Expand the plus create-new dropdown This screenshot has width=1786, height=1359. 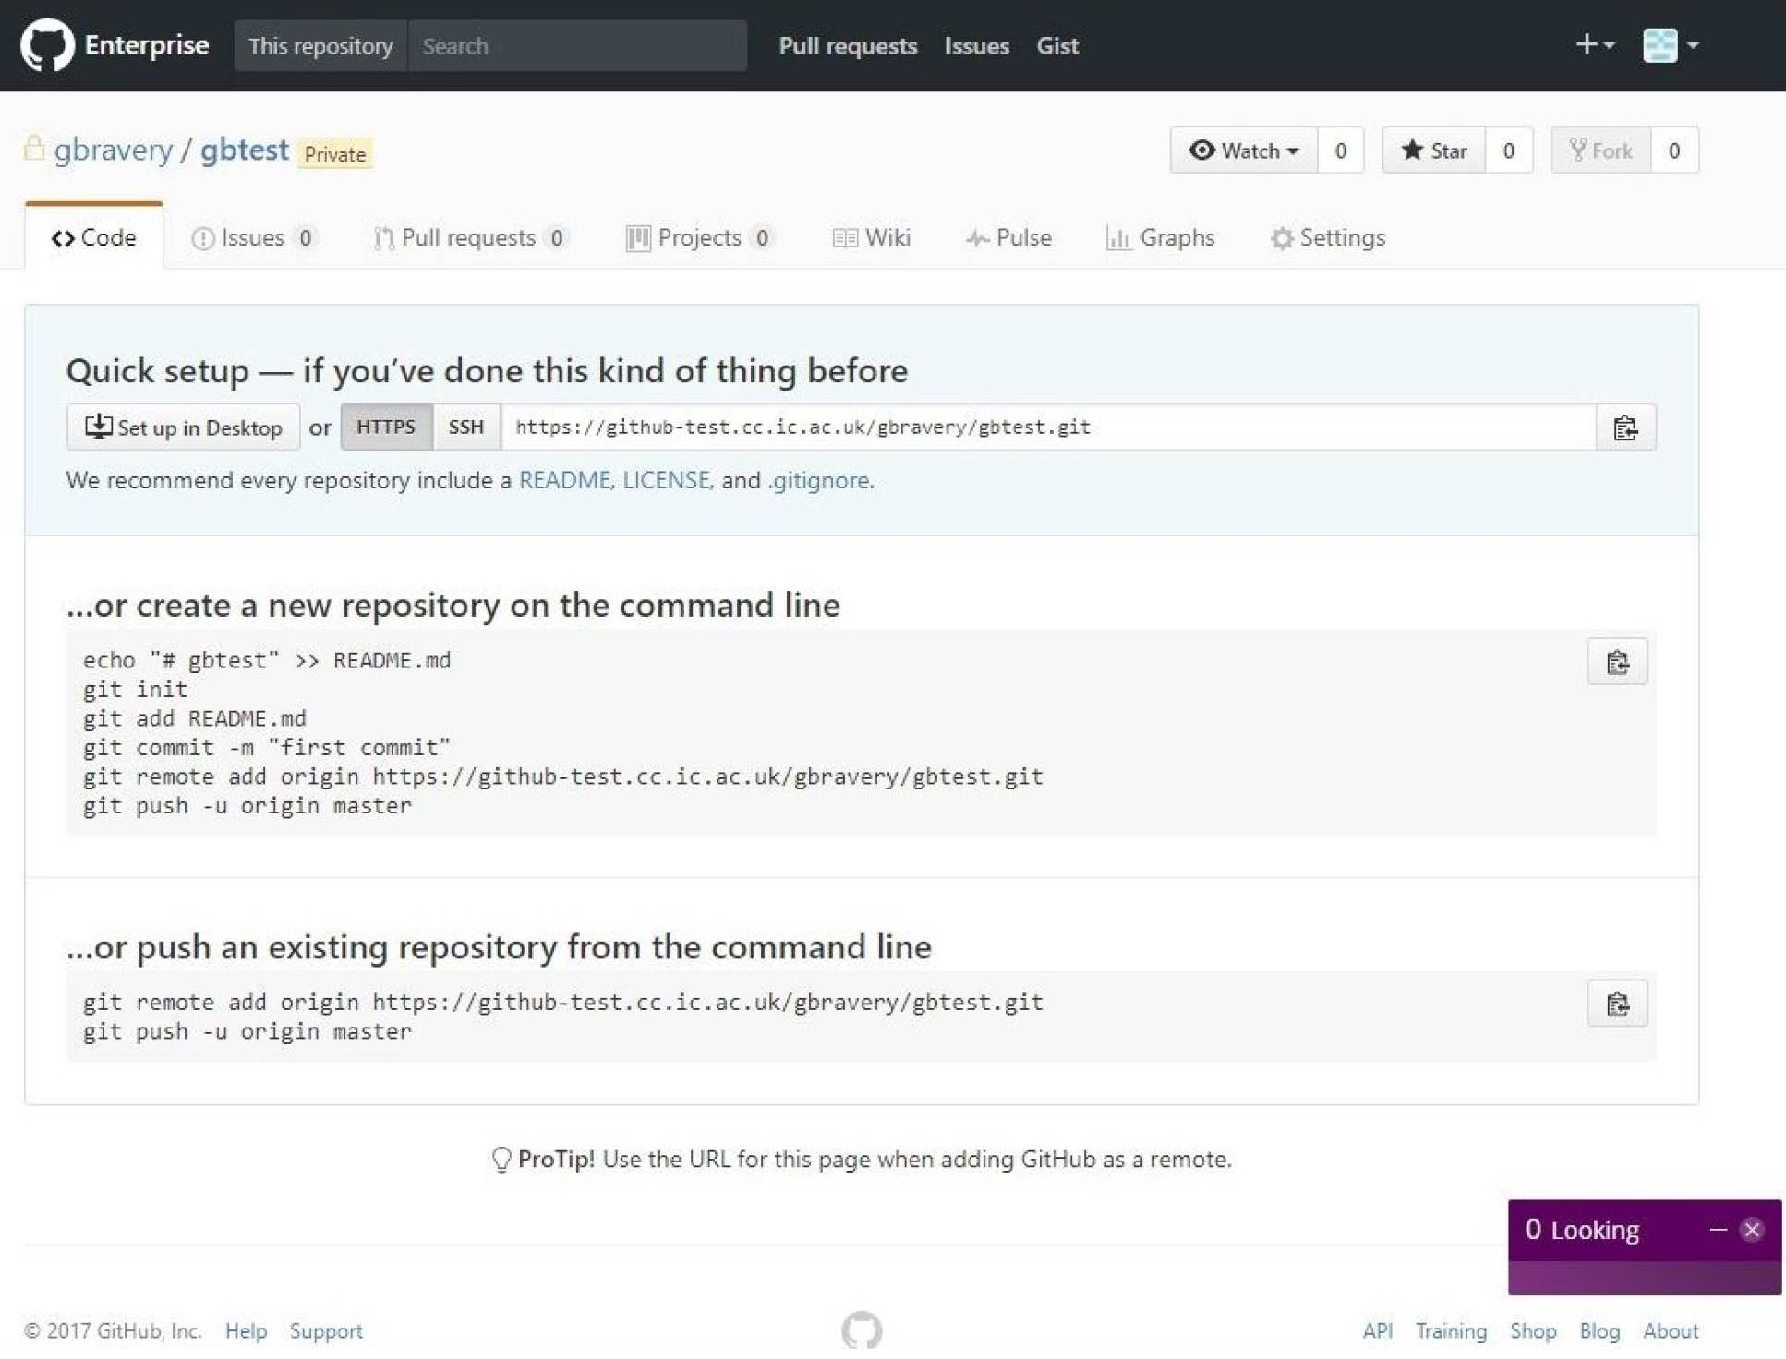coord(1594,44)
